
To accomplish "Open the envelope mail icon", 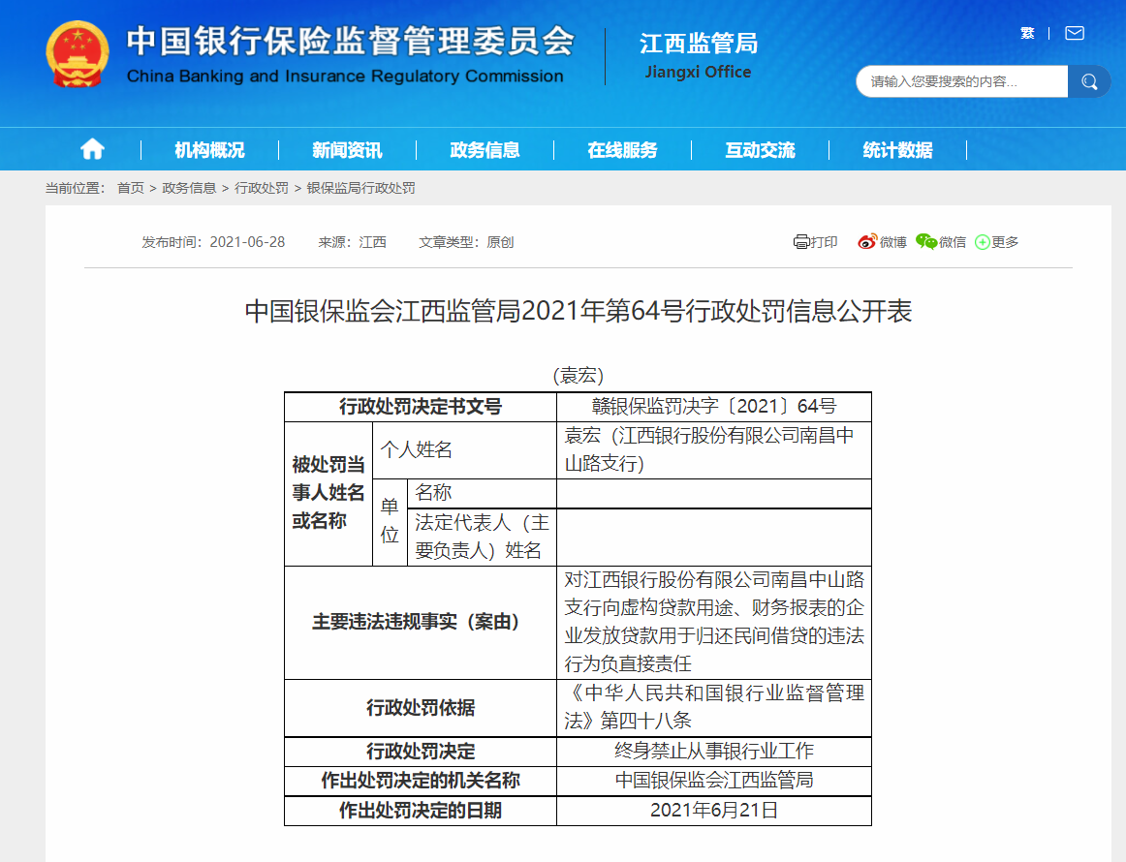I will point(1074,33).
